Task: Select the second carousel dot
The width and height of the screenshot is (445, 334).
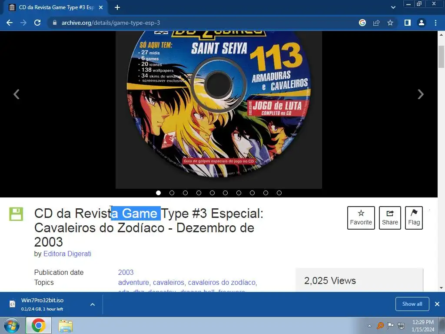Action: (172, 193)
